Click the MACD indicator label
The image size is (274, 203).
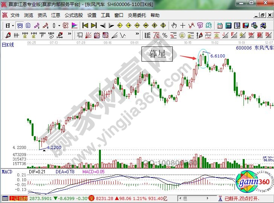coord(7,171)
